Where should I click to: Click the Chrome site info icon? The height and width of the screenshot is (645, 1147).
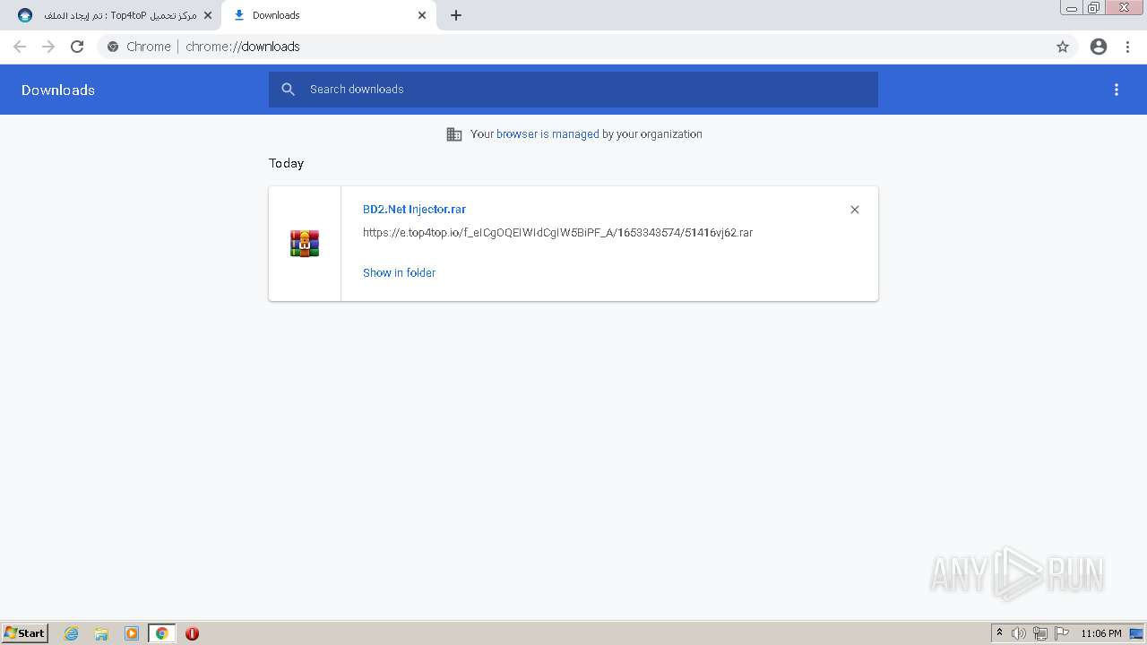113,47
